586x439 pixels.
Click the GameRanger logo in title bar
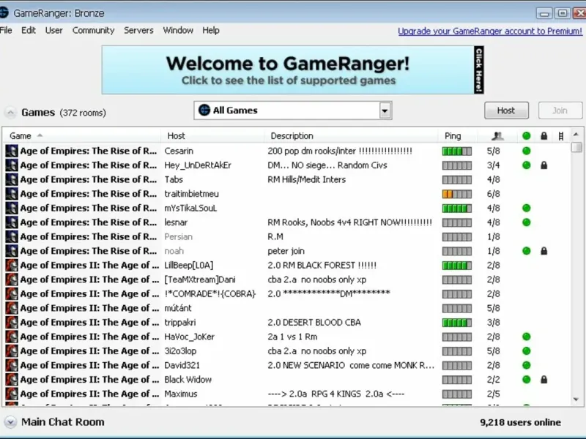(4, 12)
